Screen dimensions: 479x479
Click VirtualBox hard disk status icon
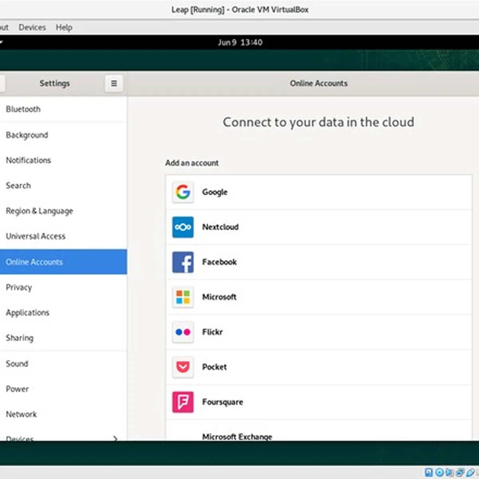[x=429, y=473]
